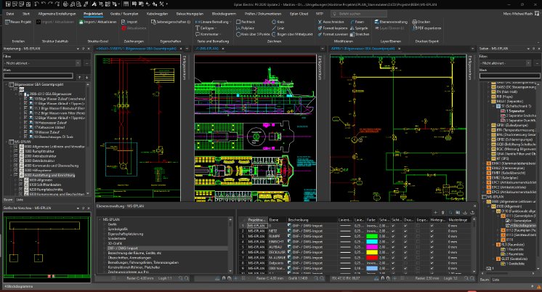The image size is (542, 292).
Task: Click the search icon in layer table toolbar
Action: pyautogui.click(x=450, y=213)
